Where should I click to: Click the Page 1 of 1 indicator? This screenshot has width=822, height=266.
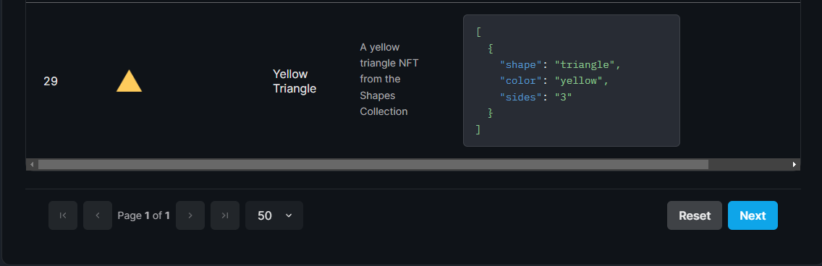(x=144, y=215)
